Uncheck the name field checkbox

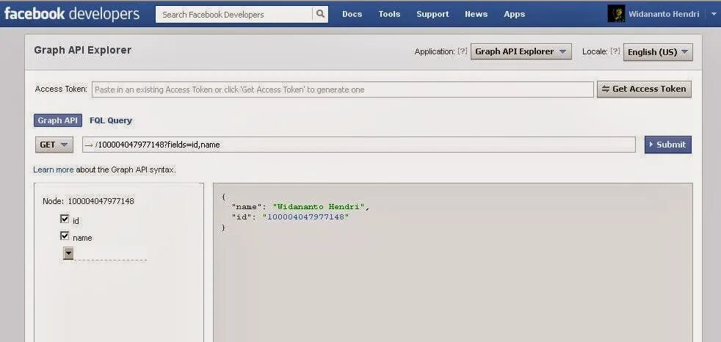pos(65,236)
